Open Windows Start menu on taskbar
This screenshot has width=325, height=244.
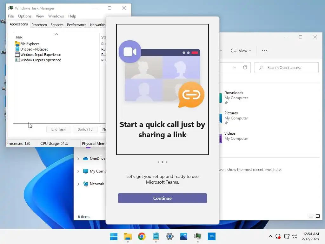click(x=114, y=236)
